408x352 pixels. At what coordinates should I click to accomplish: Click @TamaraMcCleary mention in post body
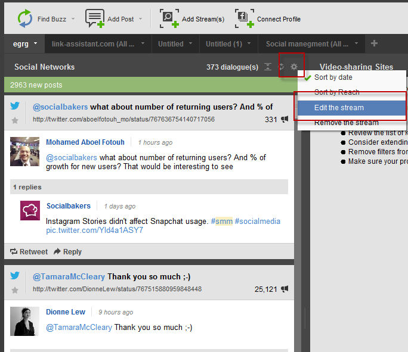[x=79, y=327]
